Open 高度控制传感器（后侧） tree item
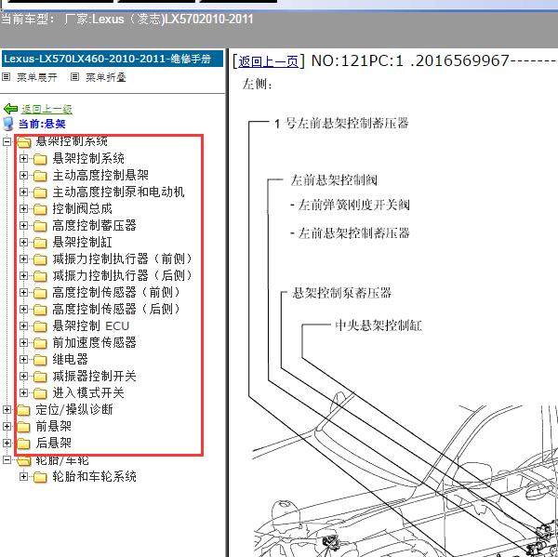 116,310
